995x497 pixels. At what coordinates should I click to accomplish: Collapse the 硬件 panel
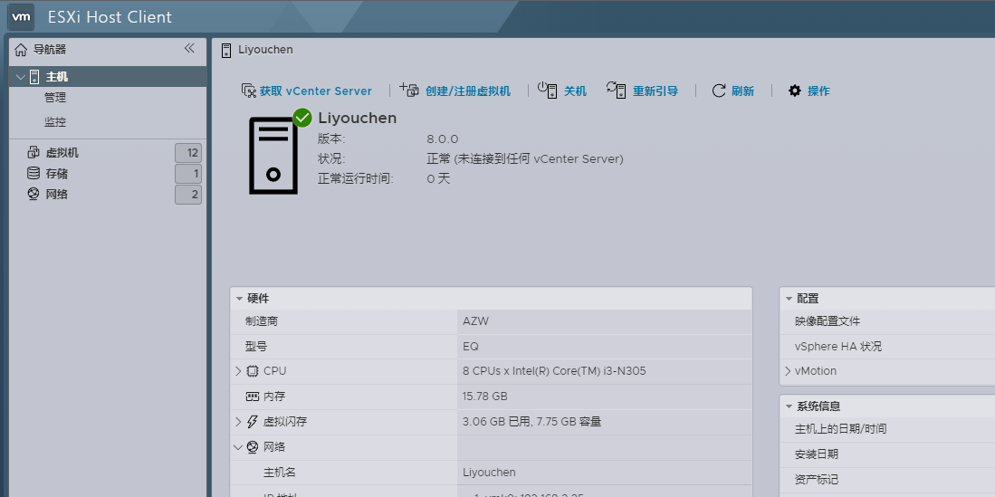pyautogui.click(x=239, y=299)
